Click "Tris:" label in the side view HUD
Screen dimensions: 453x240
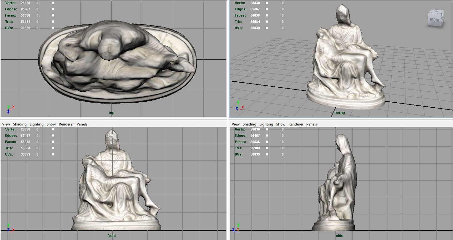point(239,148)
